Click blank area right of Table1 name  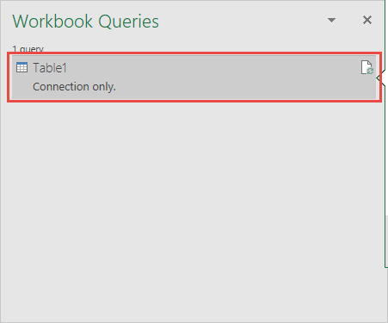point(212,68)
